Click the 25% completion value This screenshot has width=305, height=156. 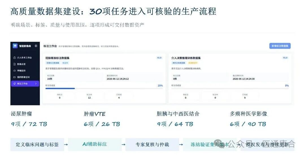coord(160,86)
